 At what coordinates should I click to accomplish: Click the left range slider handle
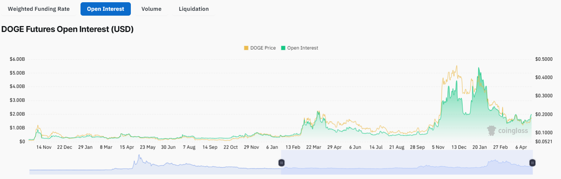[281, 163]
